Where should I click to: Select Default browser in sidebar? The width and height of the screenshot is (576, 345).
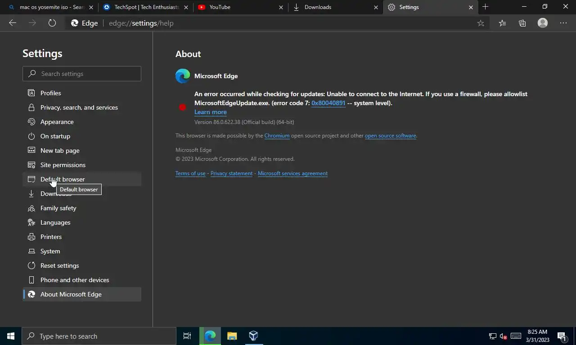click(x=82, y=179)
